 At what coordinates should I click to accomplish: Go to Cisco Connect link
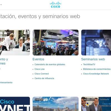tap(42, 74)
